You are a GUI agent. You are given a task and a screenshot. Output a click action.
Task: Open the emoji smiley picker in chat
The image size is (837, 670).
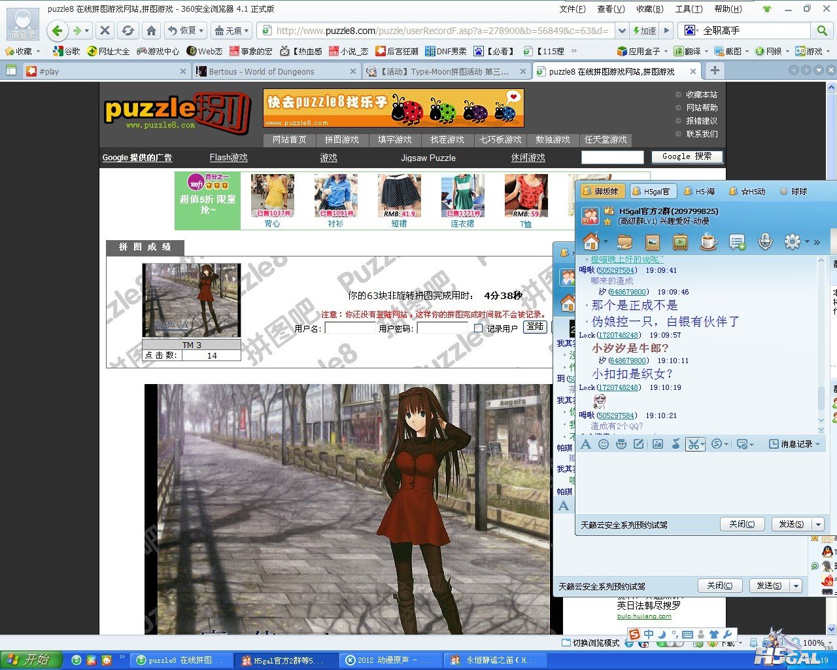(604, 444)
